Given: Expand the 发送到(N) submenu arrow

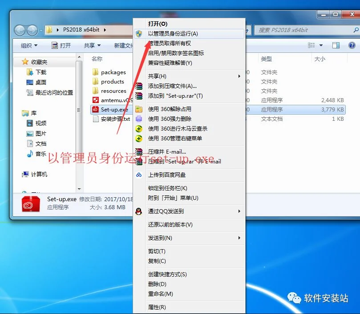Looking at the screenshot, I should coord(239,238).
